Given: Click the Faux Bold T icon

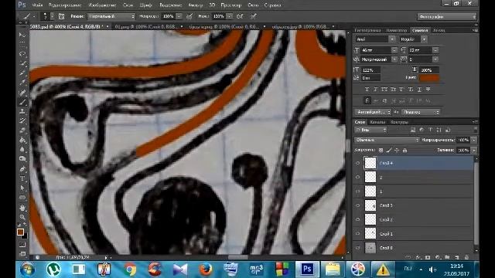Looking at the screenshot, I should pyautogui.click(x=367, y=90).
